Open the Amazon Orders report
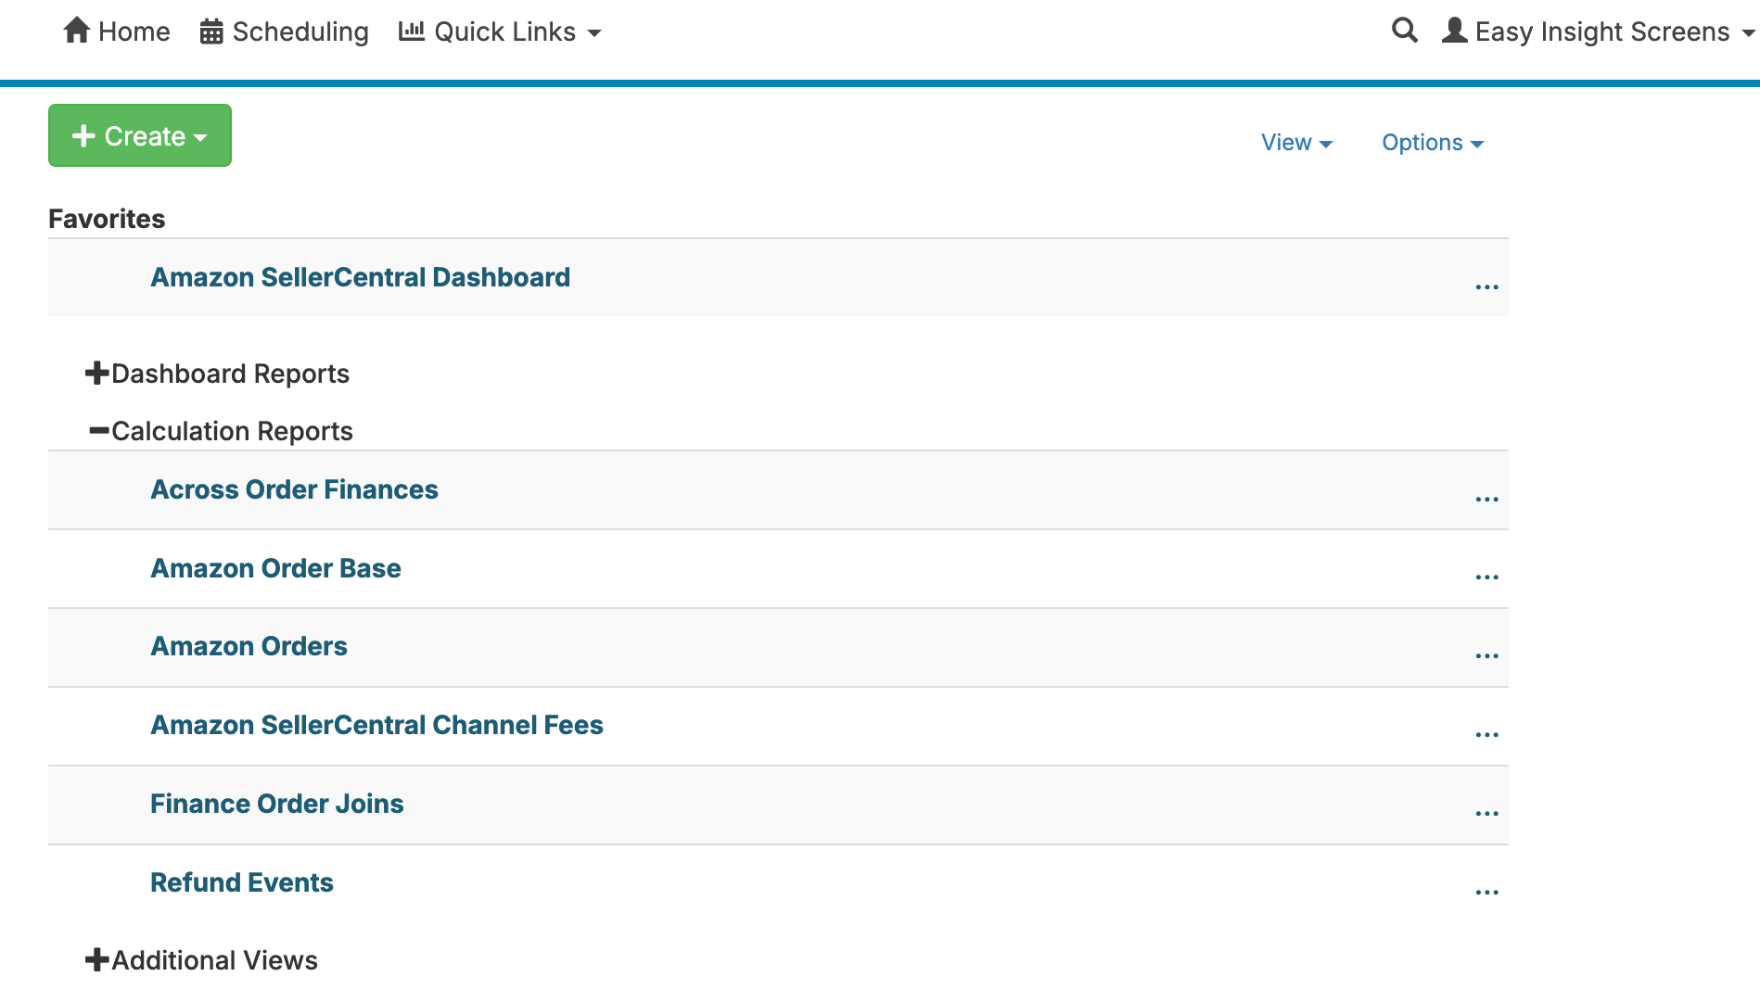The image size is (1760, 1002). pos(249,646)
